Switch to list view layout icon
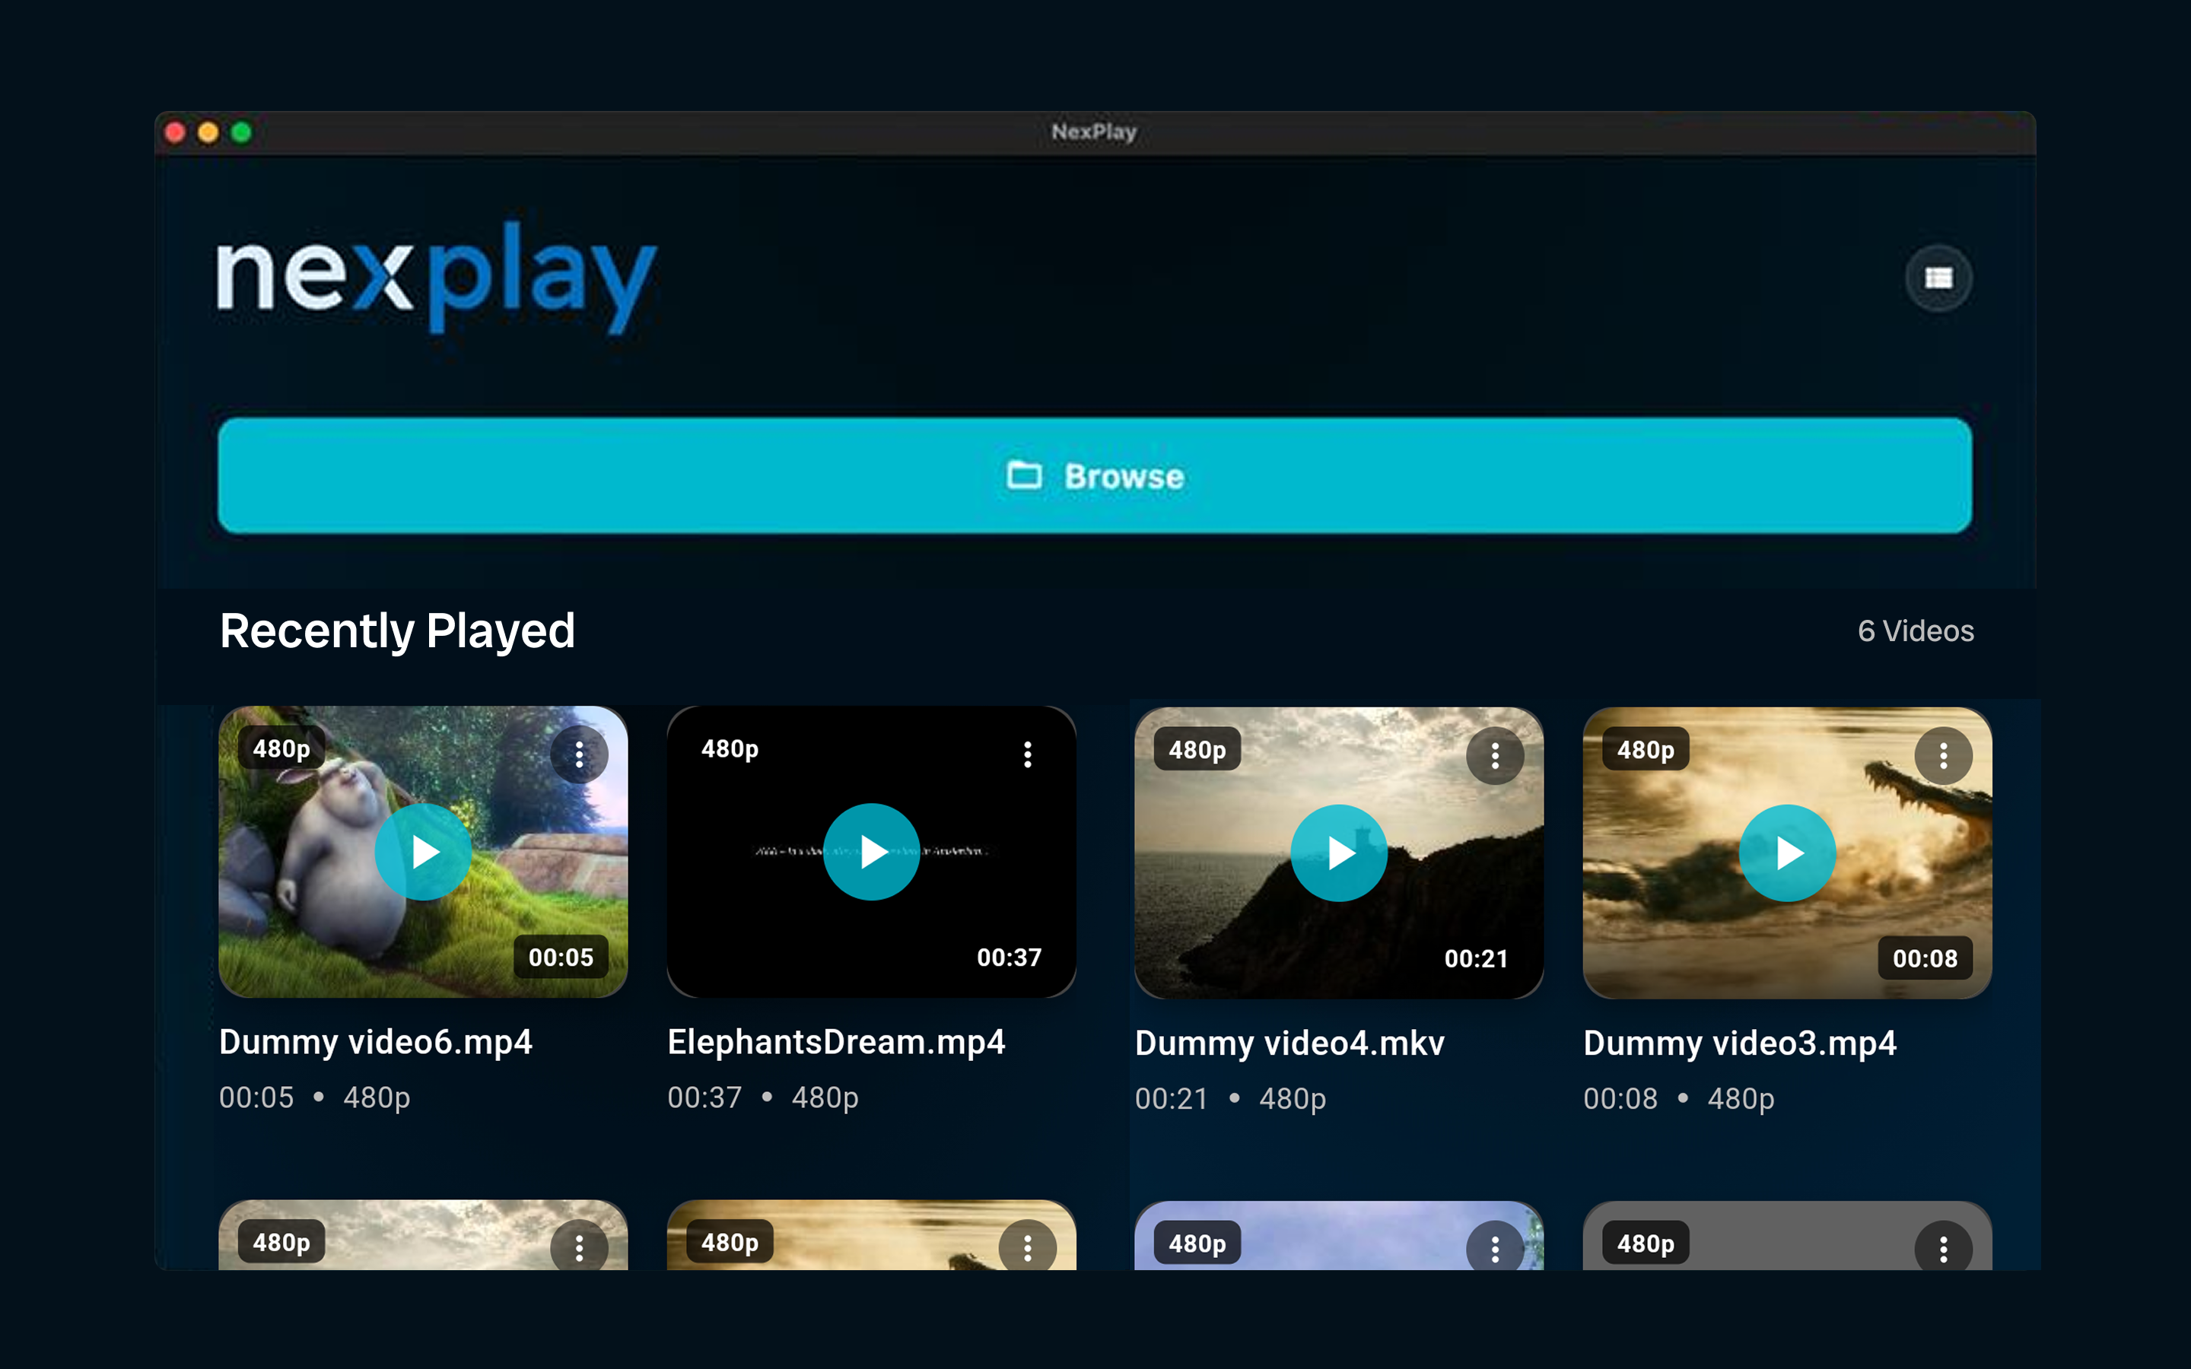 [x=1938, y=278]
